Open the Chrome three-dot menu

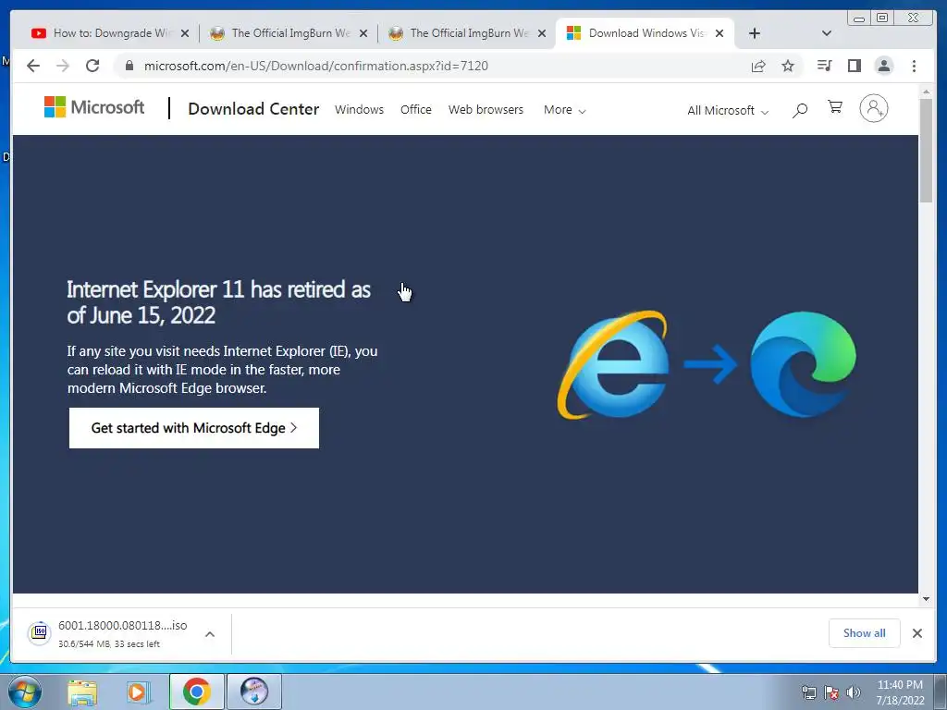914,66
